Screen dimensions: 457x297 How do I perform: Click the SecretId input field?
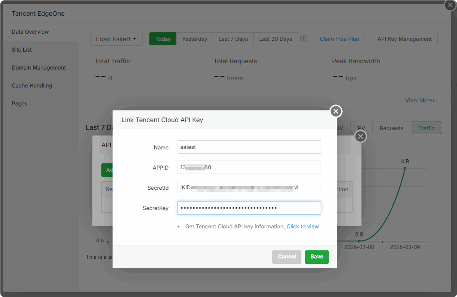click(249, 188)
